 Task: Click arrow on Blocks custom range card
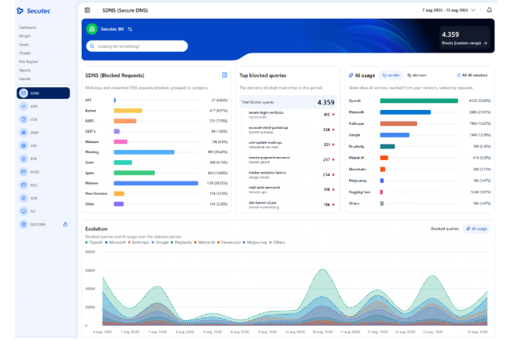[485, 43]
